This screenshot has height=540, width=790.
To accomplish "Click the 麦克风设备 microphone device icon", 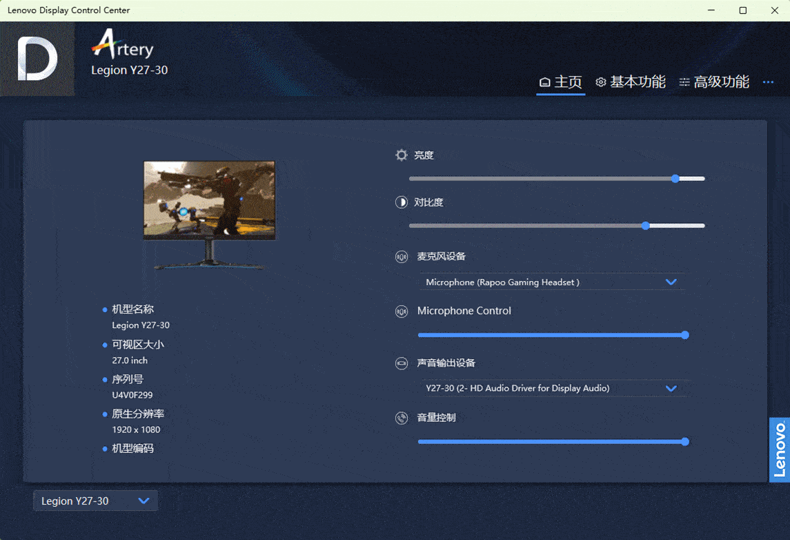I will (401, 257).
